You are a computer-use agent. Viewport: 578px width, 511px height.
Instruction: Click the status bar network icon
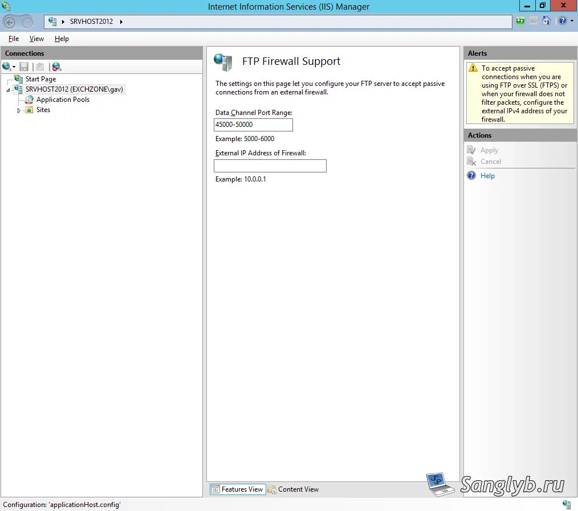coord(567,504)
